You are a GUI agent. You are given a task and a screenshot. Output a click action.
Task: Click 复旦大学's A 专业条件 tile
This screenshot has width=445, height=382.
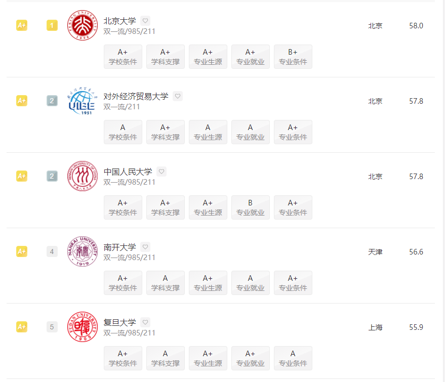click(x=293, y=358)
